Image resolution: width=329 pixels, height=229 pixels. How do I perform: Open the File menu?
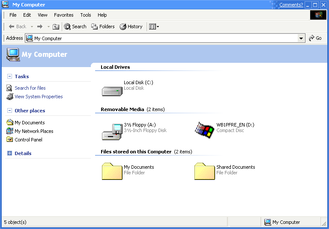pyautogui.click(x=13, y=15)
